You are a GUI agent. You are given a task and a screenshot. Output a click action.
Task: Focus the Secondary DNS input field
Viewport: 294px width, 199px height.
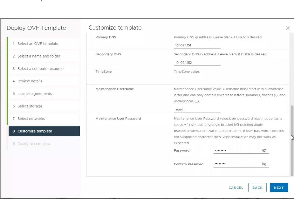point(197,63)
